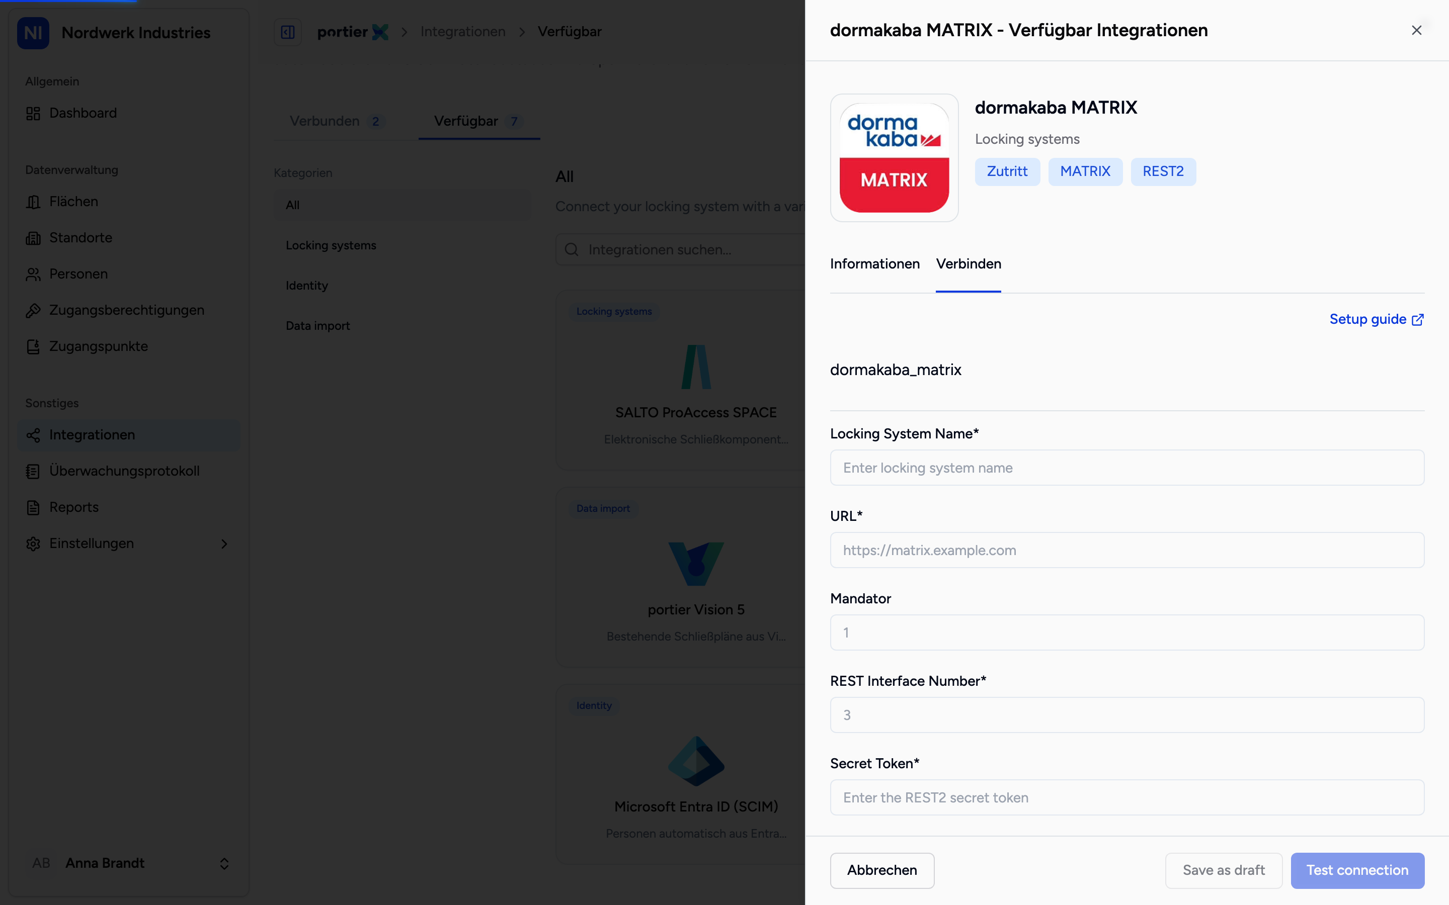1449x905 pixels.
Task: Click the search magnifier icon
Action: coord(572,249)
